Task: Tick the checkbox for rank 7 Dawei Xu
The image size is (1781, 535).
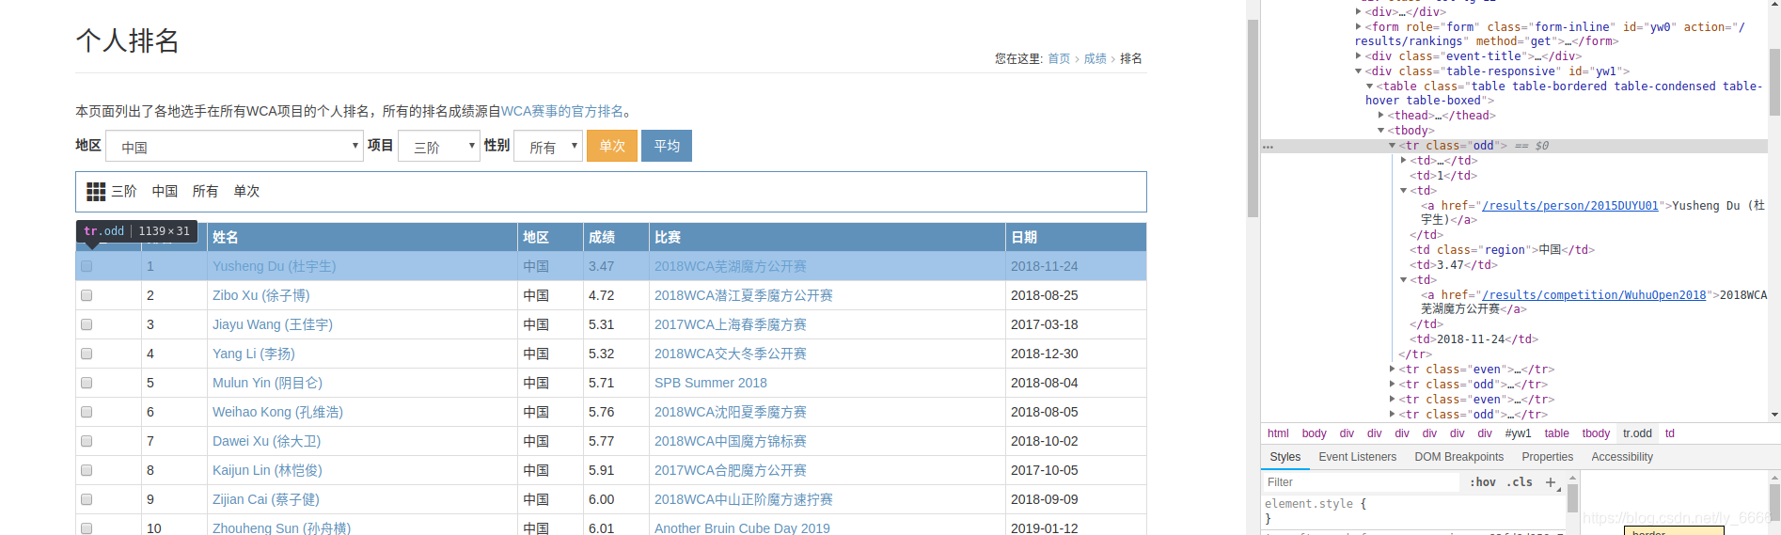Action: point(87,441)
